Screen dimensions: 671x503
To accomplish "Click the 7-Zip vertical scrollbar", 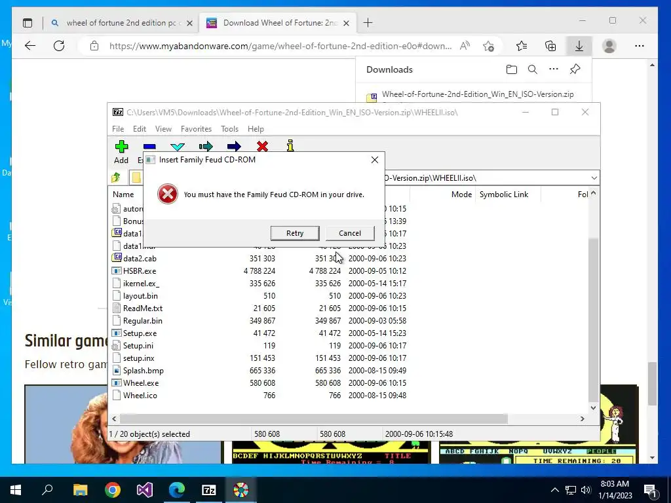I will pyautogui.click(x=593, y=321).
